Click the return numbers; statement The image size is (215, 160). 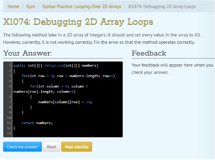point(37,123)
